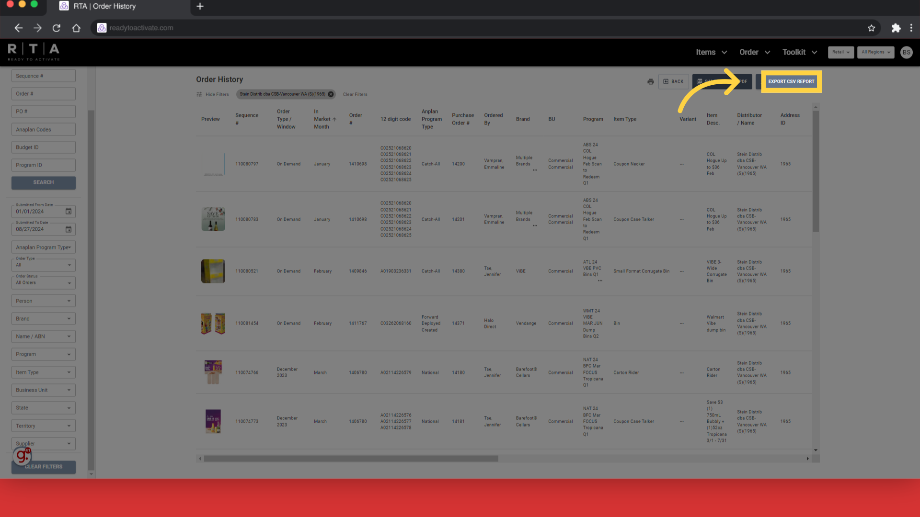
Task: Click Clear Filters link above table
Action: coord(355,94)
